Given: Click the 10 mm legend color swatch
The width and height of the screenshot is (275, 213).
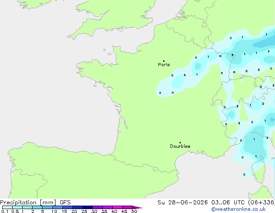Looking at the screenshot, I should [57, 207].
